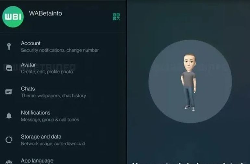Click "Network usage, auto-download" text
The image size is (250, 164).
[x=53, y=144]
